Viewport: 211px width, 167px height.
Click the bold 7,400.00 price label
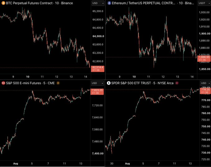pyautogui.click(x=98, y=153)
